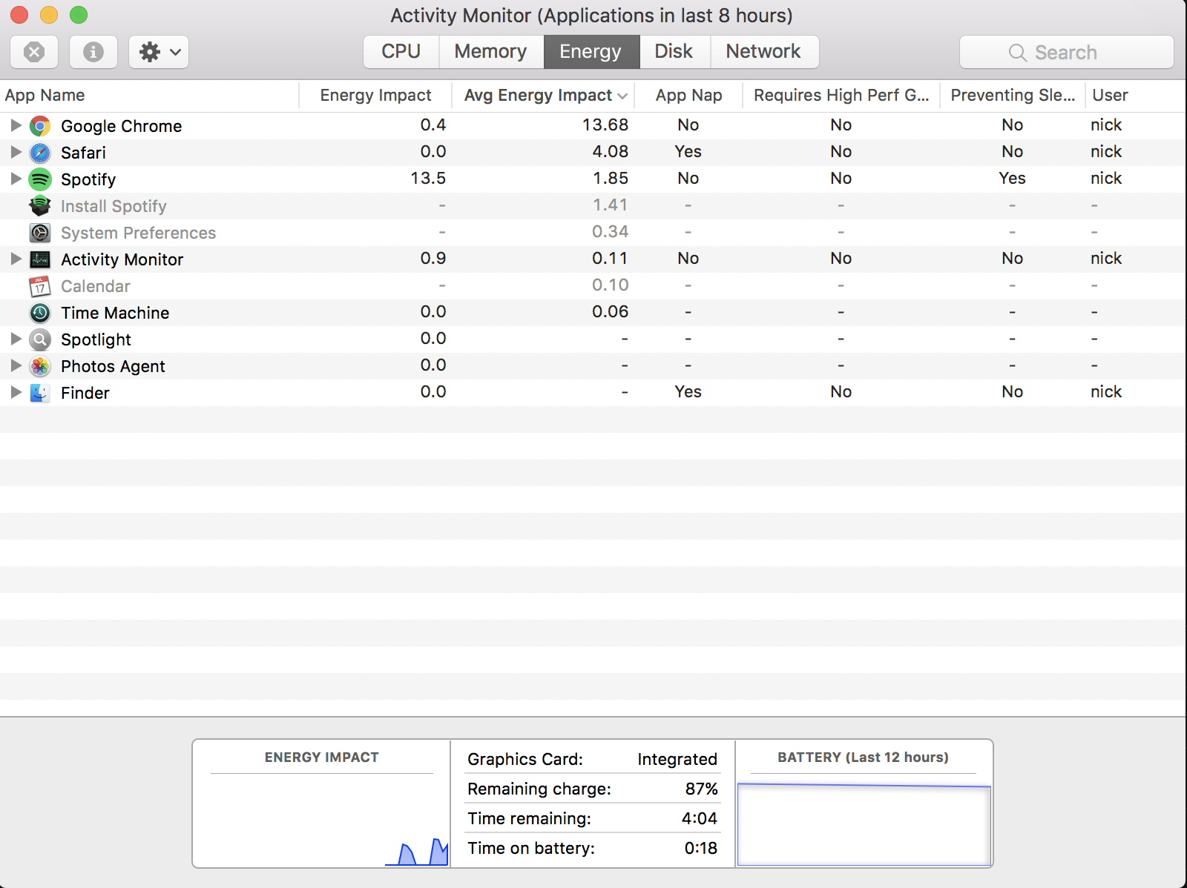The height and width of the screenshot is (888, 1187).
Task: Click into the Search field
Action: pos(1067,52)
